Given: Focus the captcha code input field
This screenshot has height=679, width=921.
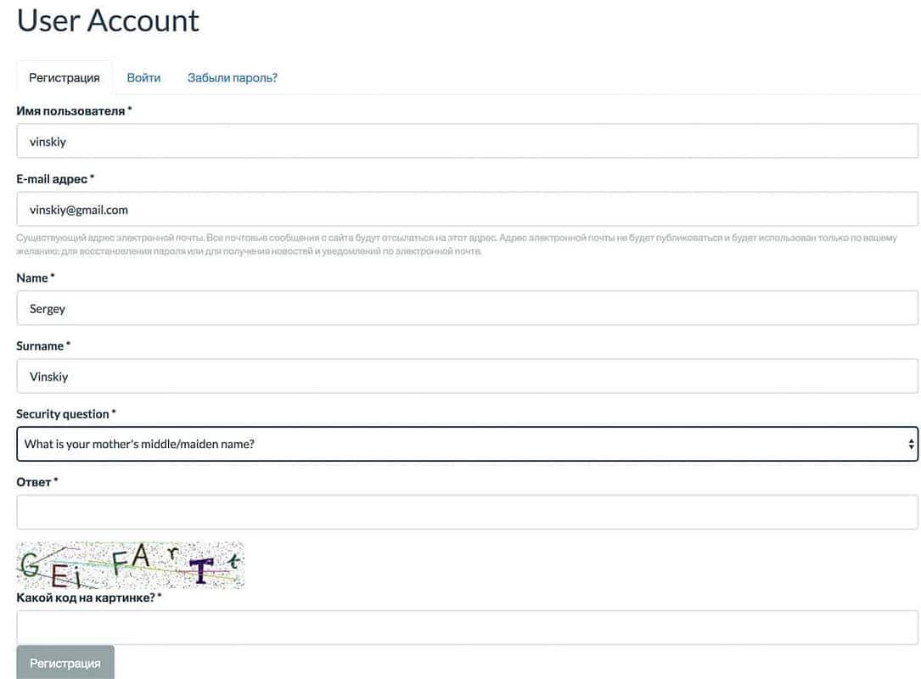Looking at the screenshot, I should click(467, 628).
